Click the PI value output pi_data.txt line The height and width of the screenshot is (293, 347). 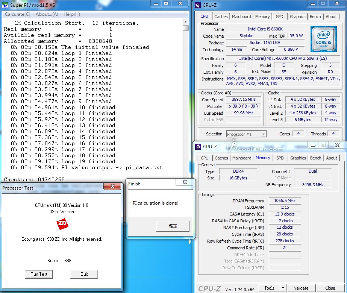point(87,168)
